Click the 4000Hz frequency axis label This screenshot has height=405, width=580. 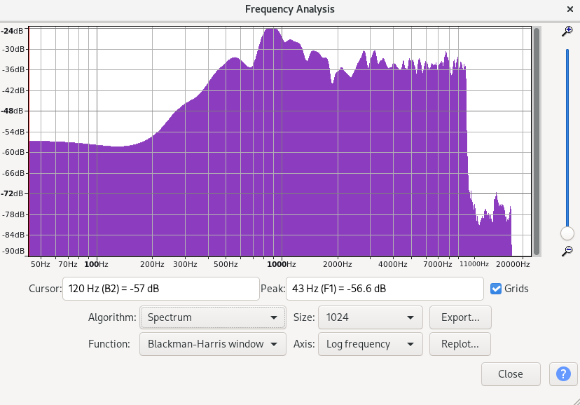pyautogui.click(x=392, y=264)
